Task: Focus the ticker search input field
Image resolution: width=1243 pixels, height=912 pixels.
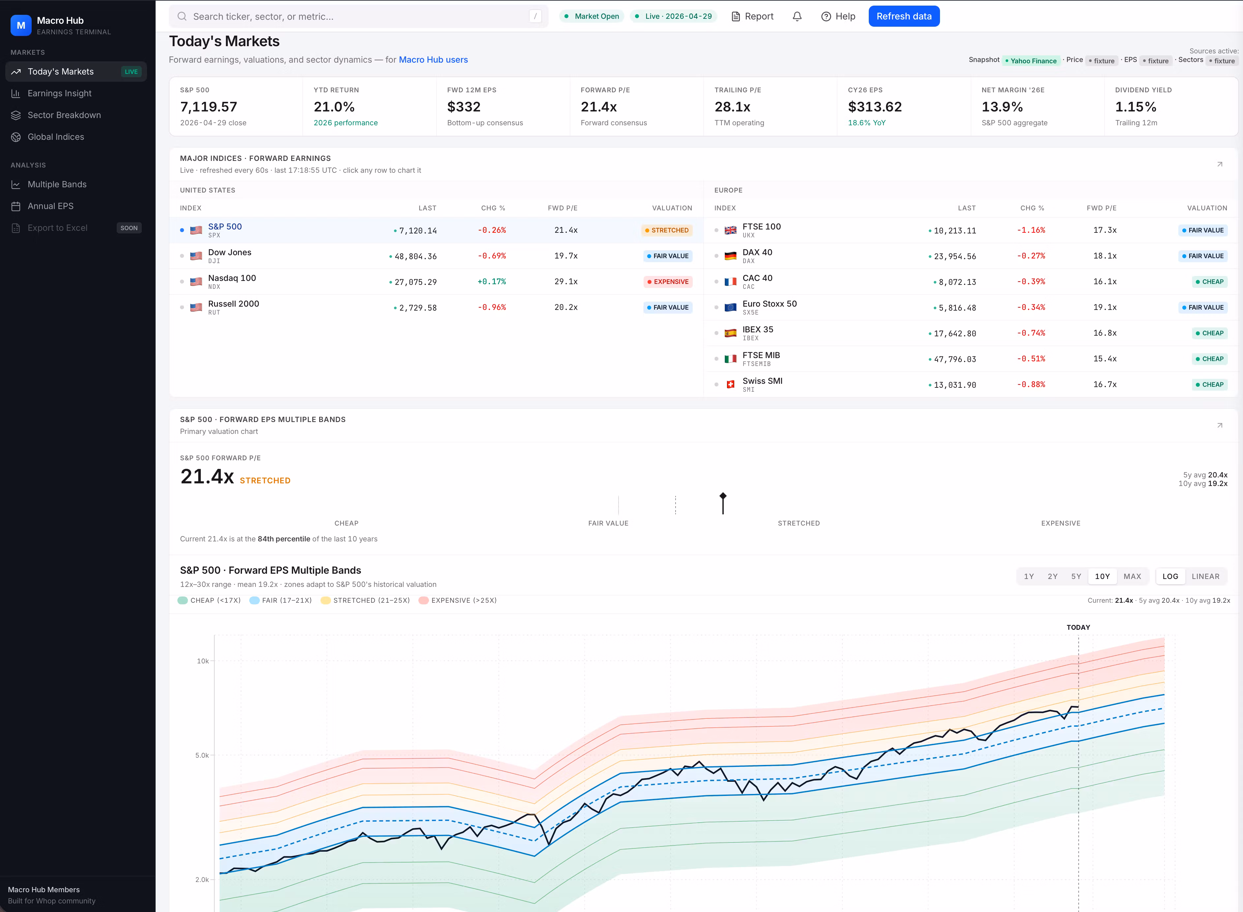Action: pyautogui.click(x=359, y=16)
